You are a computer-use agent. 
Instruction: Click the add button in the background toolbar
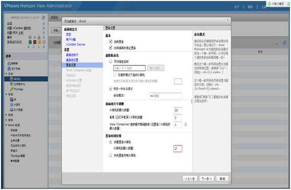pyautogui.click(x=56, y=30)
